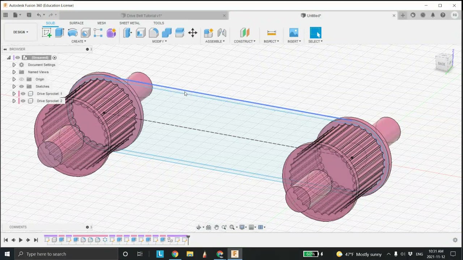
Task: Open the Data Panel grid icon
Action: coord(5,15)
